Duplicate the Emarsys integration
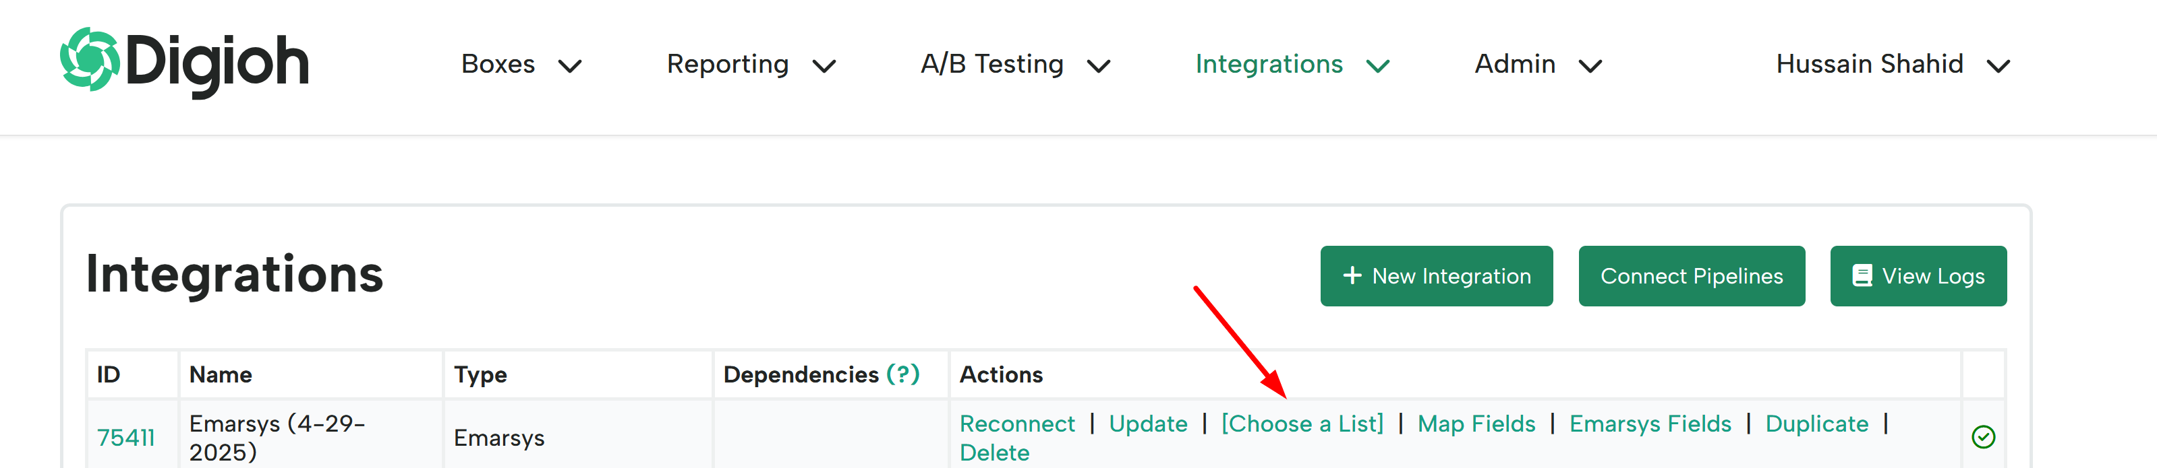Viewport: 2157px width, 468px height. point(1816,424)
